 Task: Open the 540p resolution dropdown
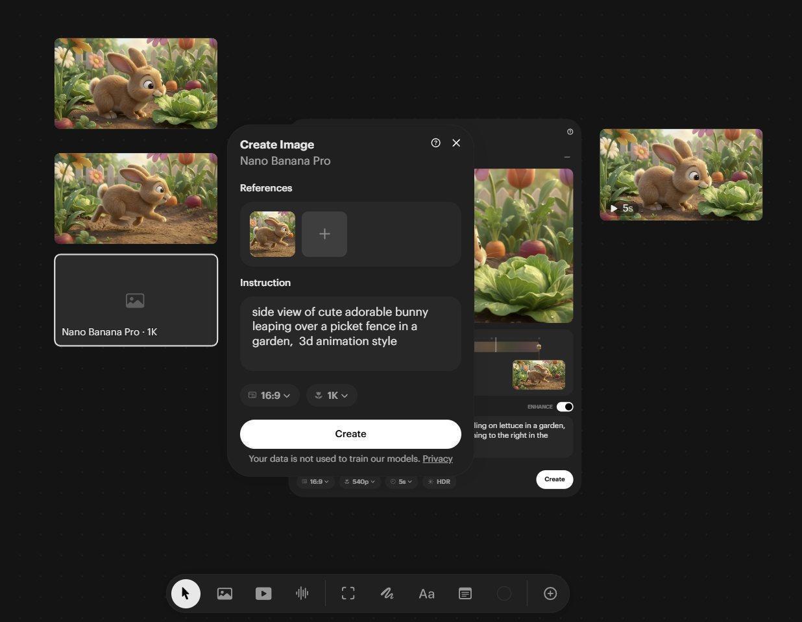(359, 482)
